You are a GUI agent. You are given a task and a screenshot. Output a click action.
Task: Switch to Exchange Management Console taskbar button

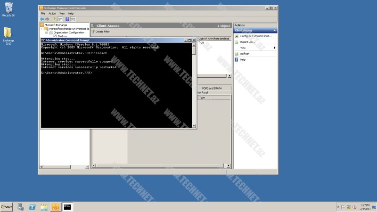[x=56, y=207]
